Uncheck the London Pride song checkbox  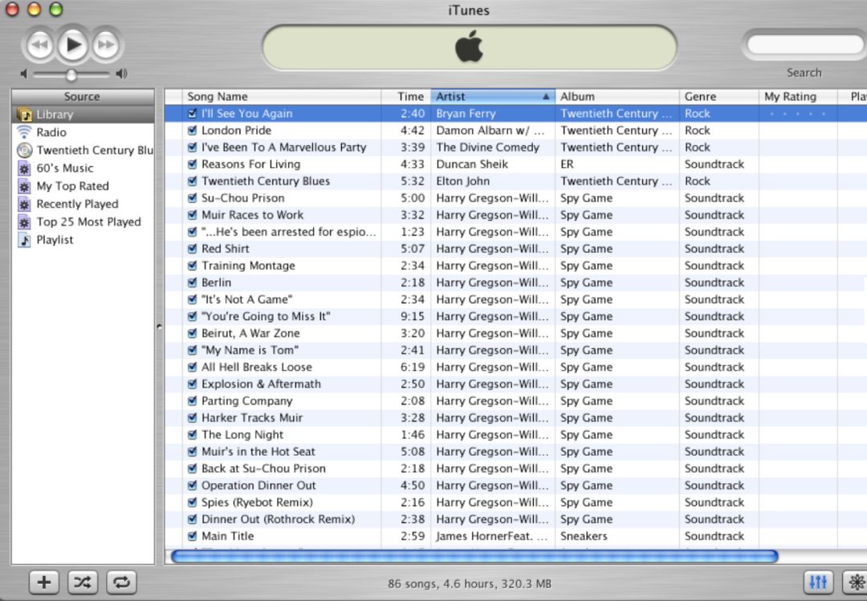tap(192, 131)
